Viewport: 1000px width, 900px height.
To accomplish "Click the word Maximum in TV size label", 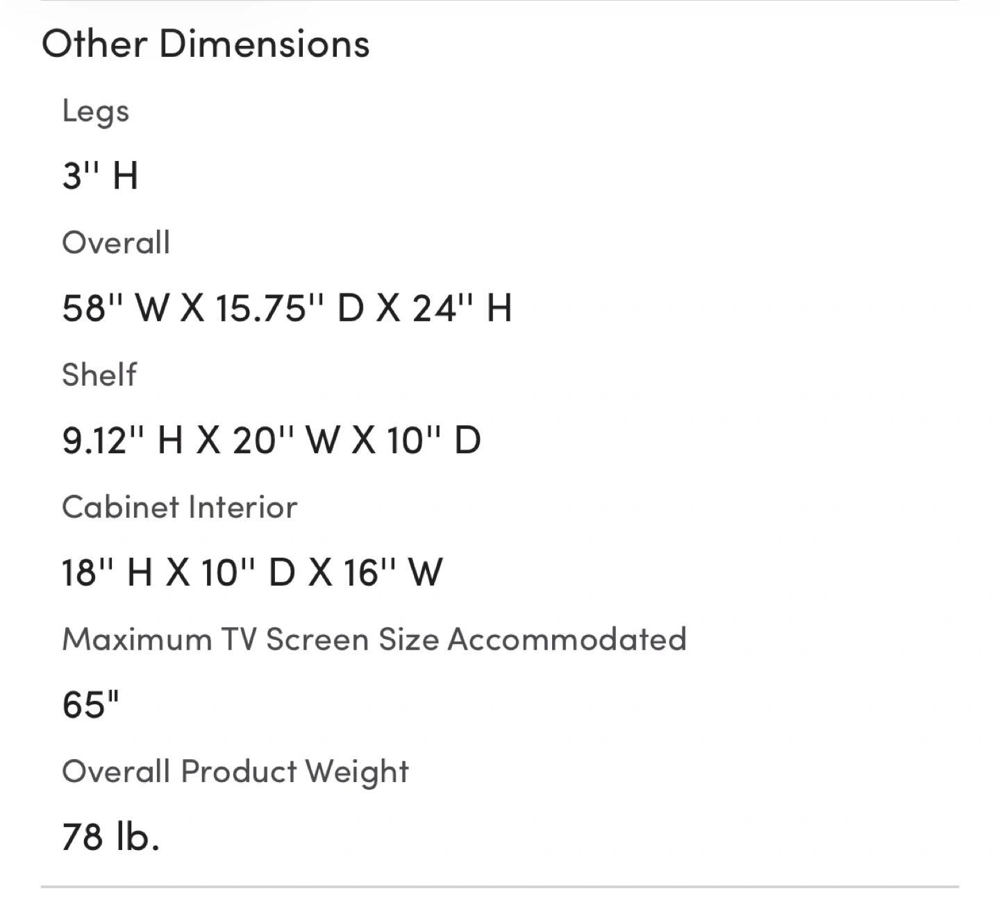I will 137,639.
